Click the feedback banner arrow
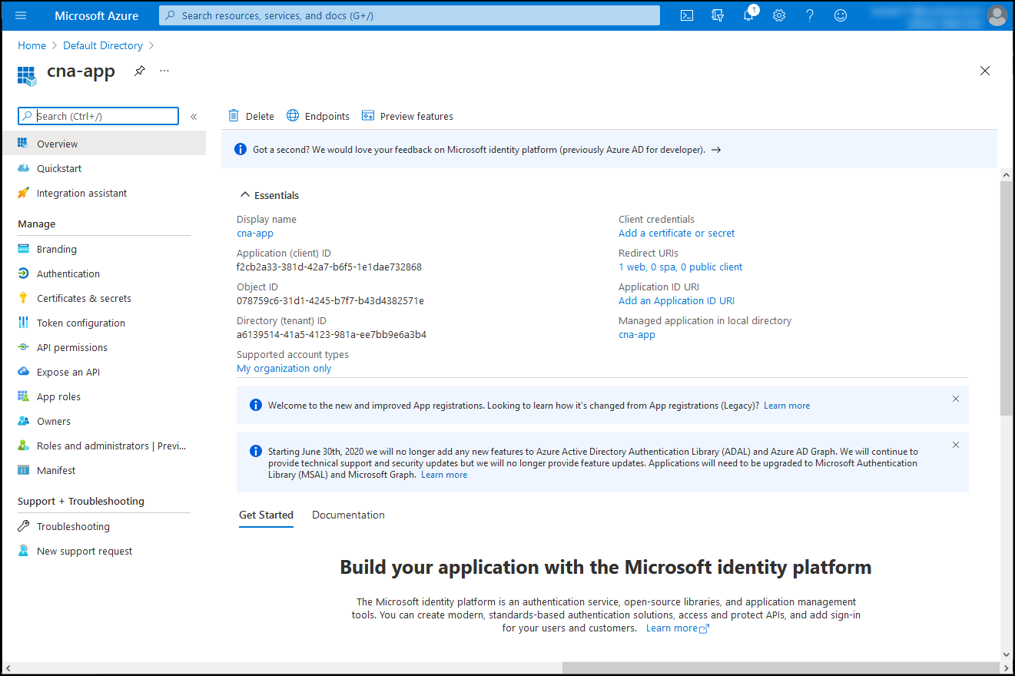This screenshot has height=676, width=1015. (x=716, y=150)
